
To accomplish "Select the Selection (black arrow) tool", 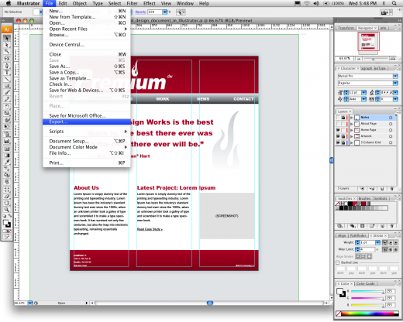I will (x=7, y=38).
